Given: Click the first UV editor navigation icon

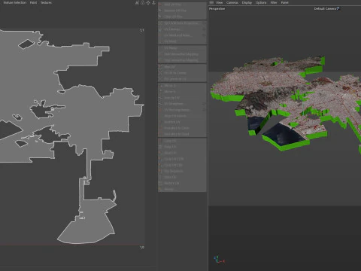Looking at the screenshot, I should [x=137, y=2].
